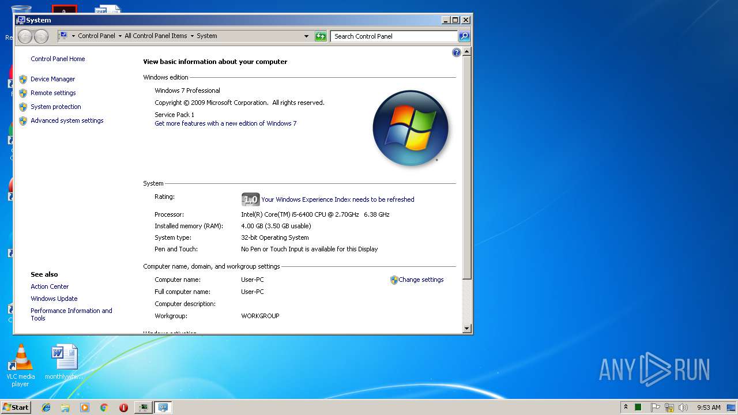Image resolution: width=738 pixels, height=415 pixels.
Task: Click the Windows Experience Index refresh link
Action: (x=337, y=199)
